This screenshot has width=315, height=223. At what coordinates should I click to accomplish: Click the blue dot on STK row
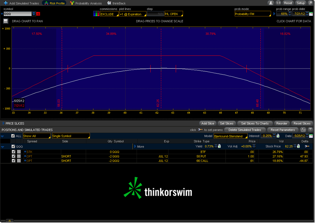pos(25,152)
